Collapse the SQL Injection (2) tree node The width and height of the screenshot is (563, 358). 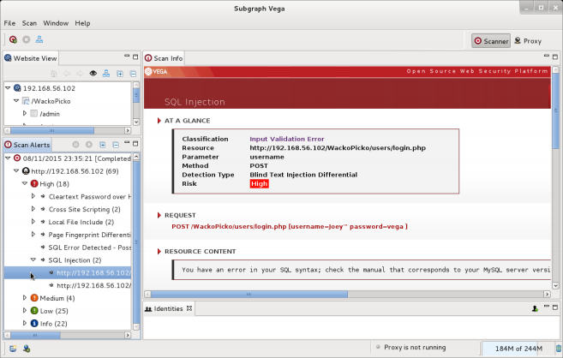pos(34,260)
